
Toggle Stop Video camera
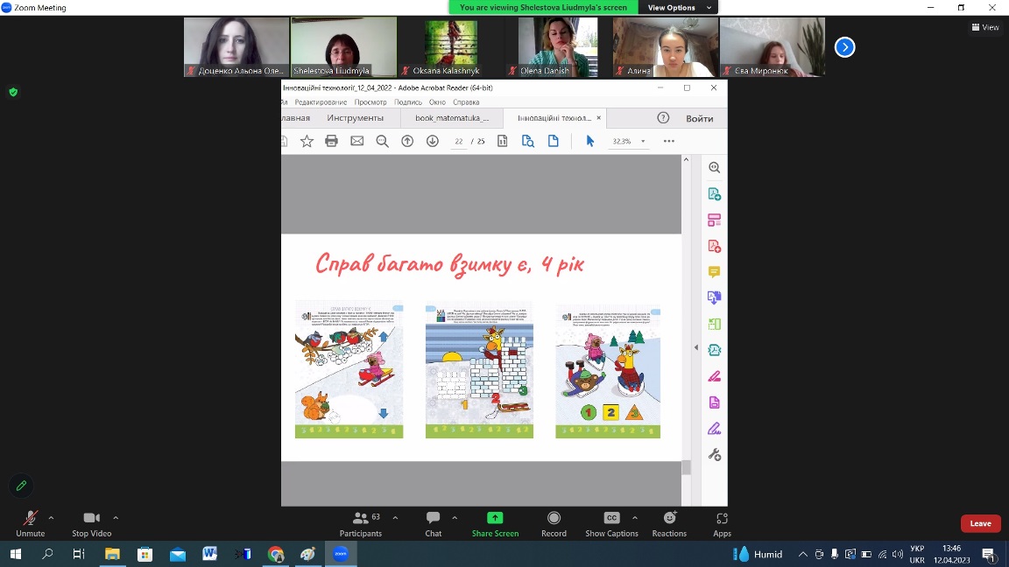[x=91, y=523]
